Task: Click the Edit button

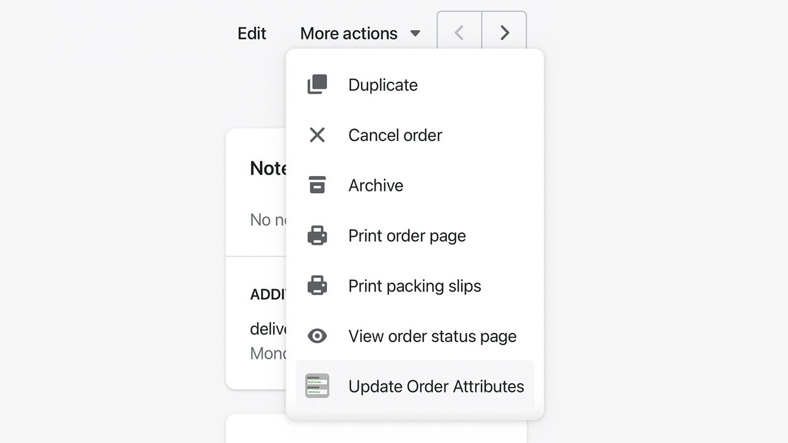Action: (x=251, y=33)
